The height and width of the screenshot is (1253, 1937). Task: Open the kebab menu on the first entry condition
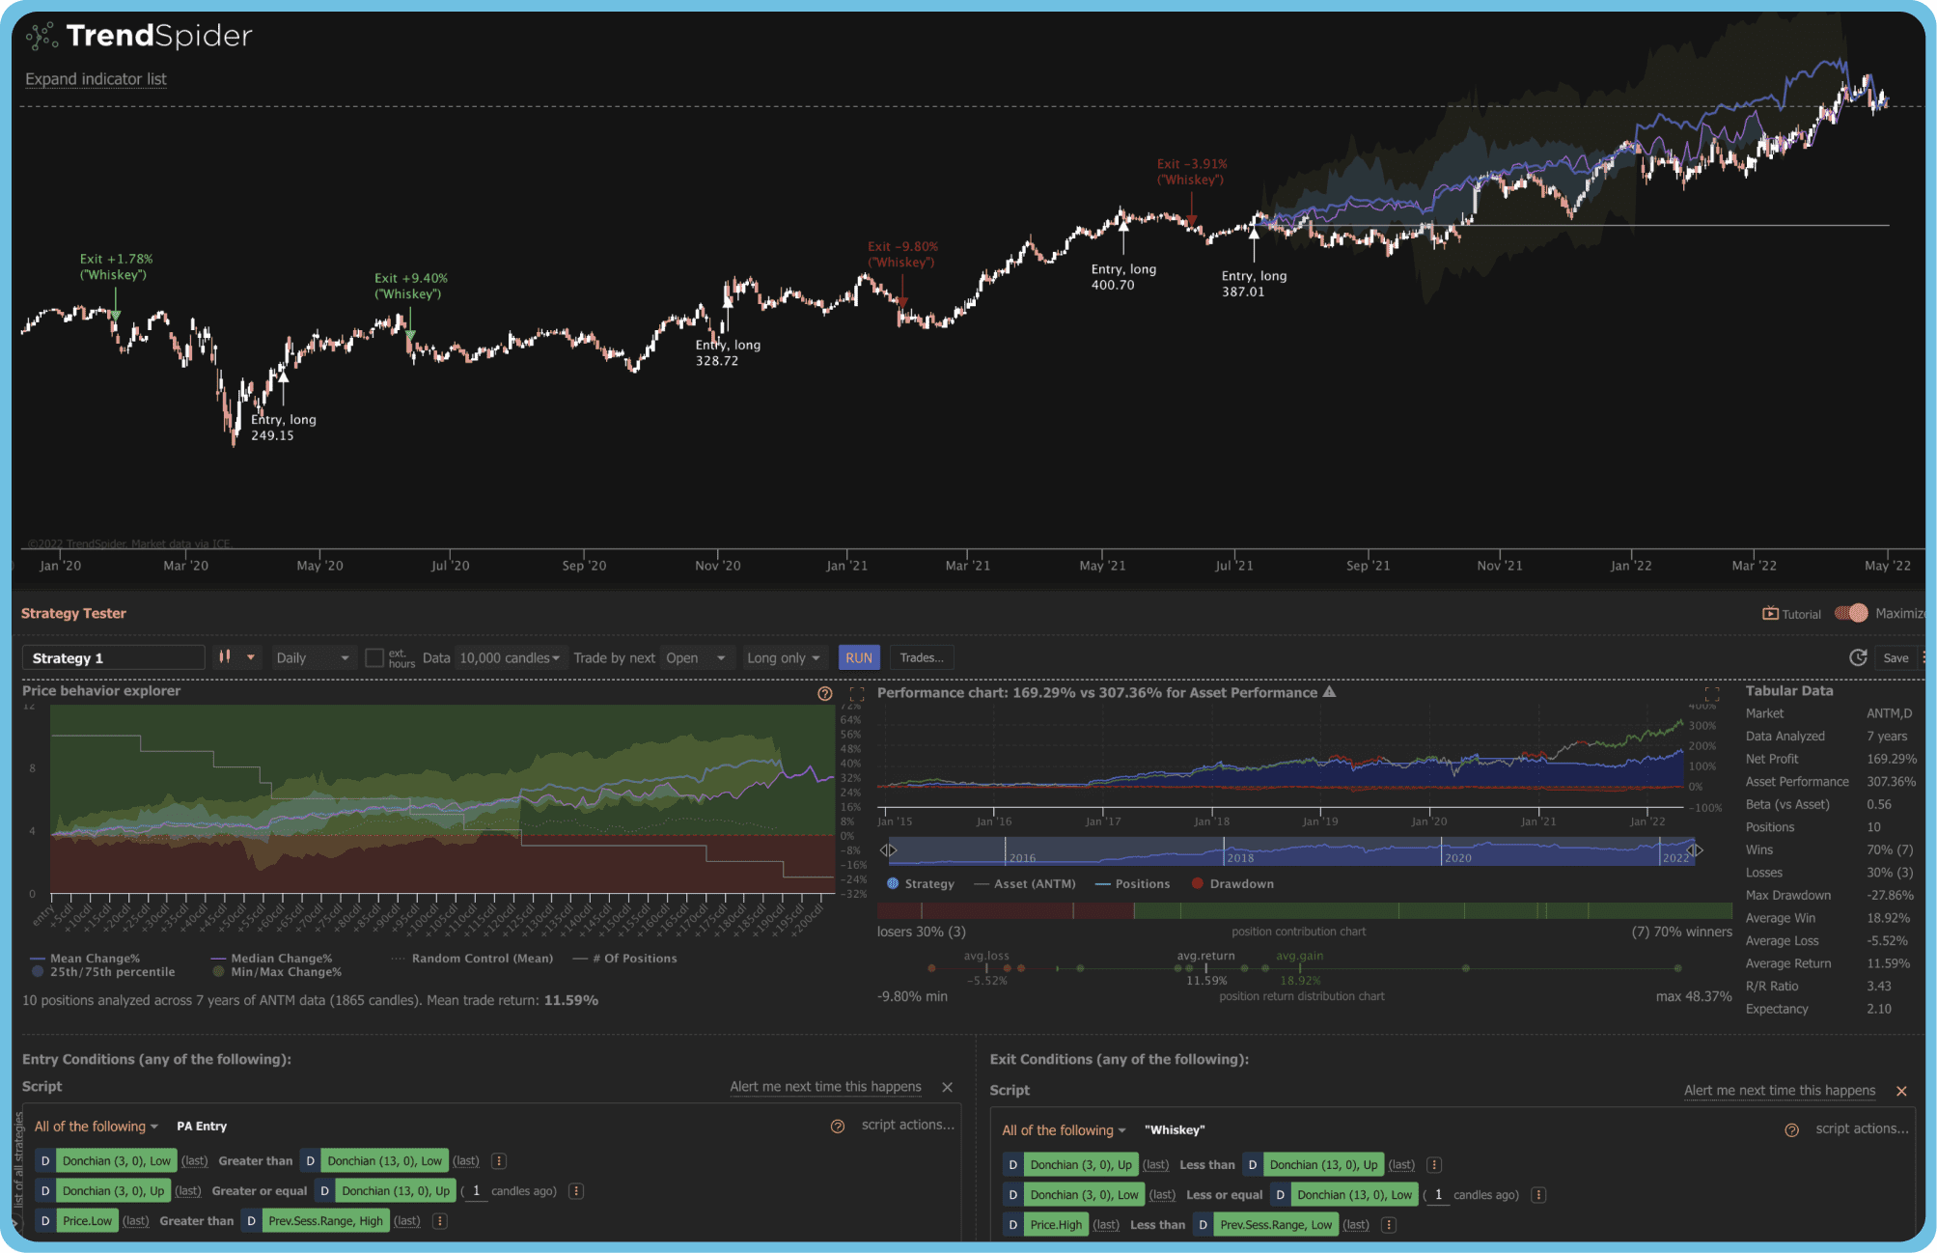[x=498, y=1160]
